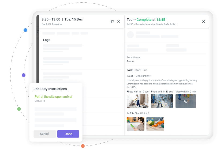Click the 14:35 - CheckPoint 1 entry
The height and width of the screenshot is (150, 224).
click(139, 76)
